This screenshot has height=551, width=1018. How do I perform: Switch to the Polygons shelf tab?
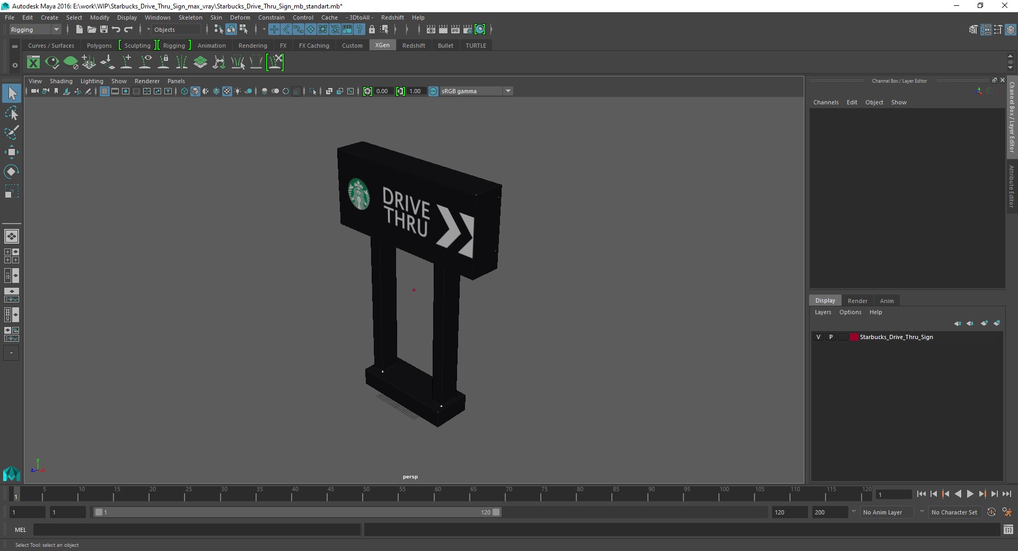point(99,46)
